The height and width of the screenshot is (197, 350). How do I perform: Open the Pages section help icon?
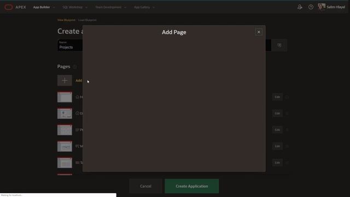pos(74,67)
